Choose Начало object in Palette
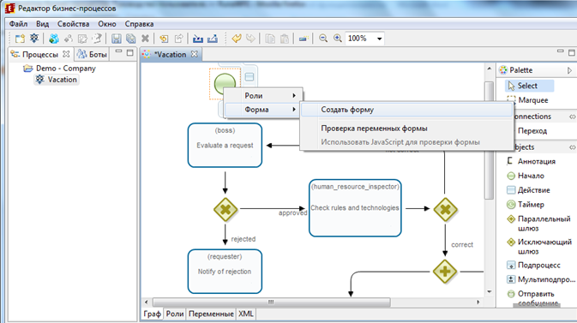Image resolution: width=577 pixels, height=323 pixels. click(x=526, y=176)
